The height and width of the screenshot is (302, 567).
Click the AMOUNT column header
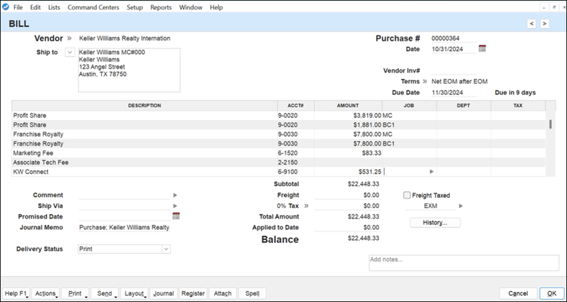coord(348,106)
